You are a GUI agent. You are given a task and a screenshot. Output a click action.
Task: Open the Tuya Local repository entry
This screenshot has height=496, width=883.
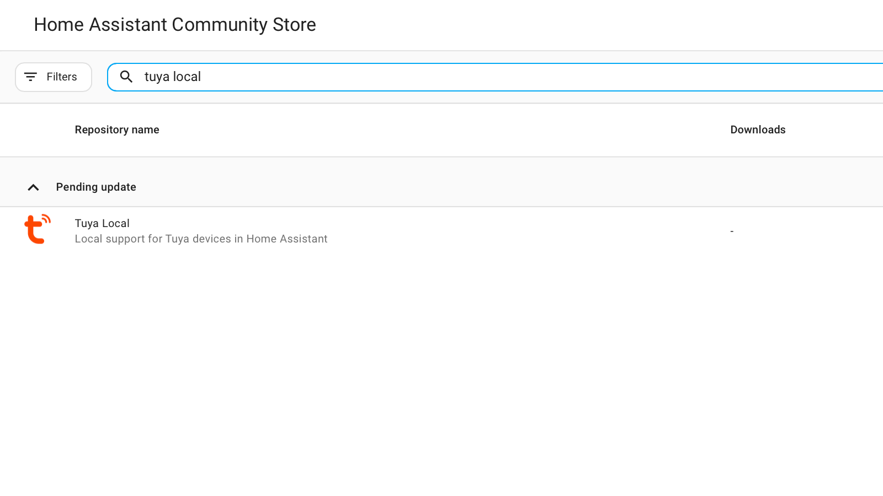(441, 231)
